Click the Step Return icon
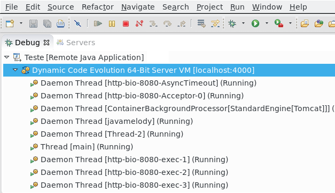This screenshot has width=335, height=193. tap(181, 23)
